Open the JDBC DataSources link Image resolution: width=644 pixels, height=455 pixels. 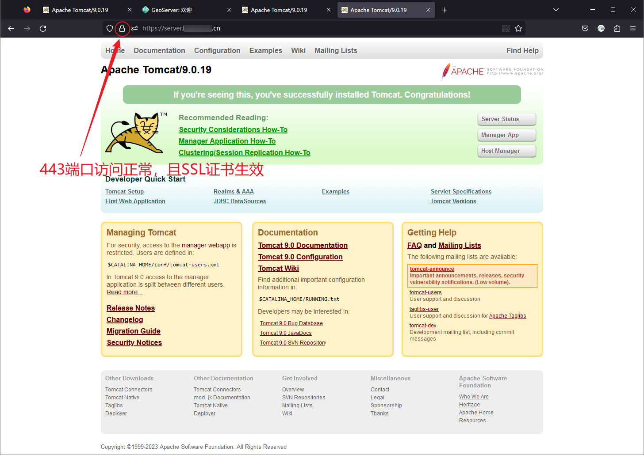point(240,201)
